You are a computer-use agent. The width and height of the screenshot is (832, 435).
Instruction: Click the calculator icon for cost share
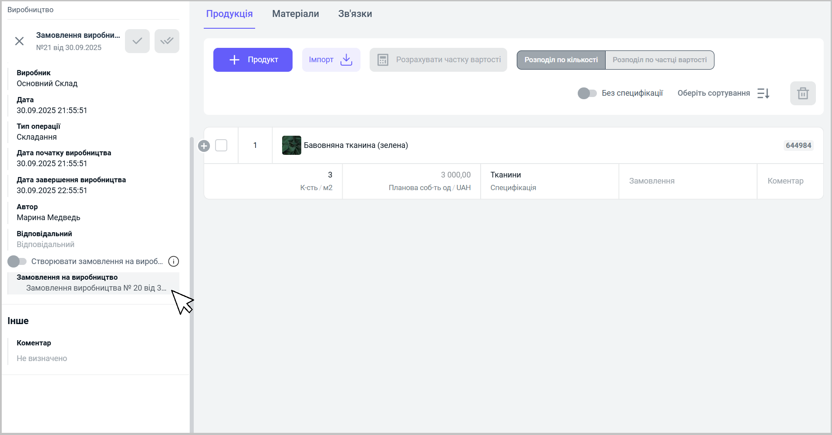(383, 60)
